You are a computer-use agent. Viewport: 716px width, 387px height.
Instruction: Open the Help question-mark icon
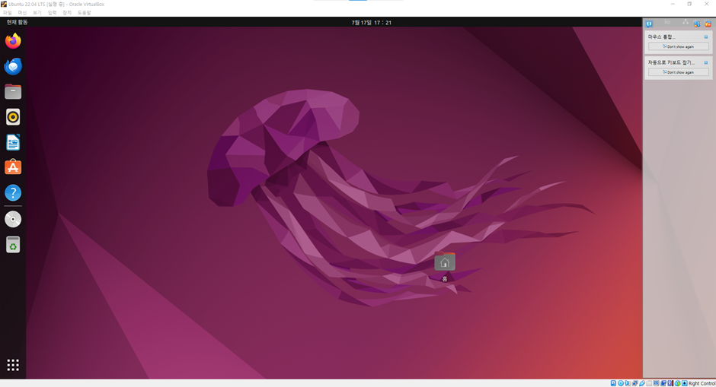pyautogui.click(x=13, y=193)
